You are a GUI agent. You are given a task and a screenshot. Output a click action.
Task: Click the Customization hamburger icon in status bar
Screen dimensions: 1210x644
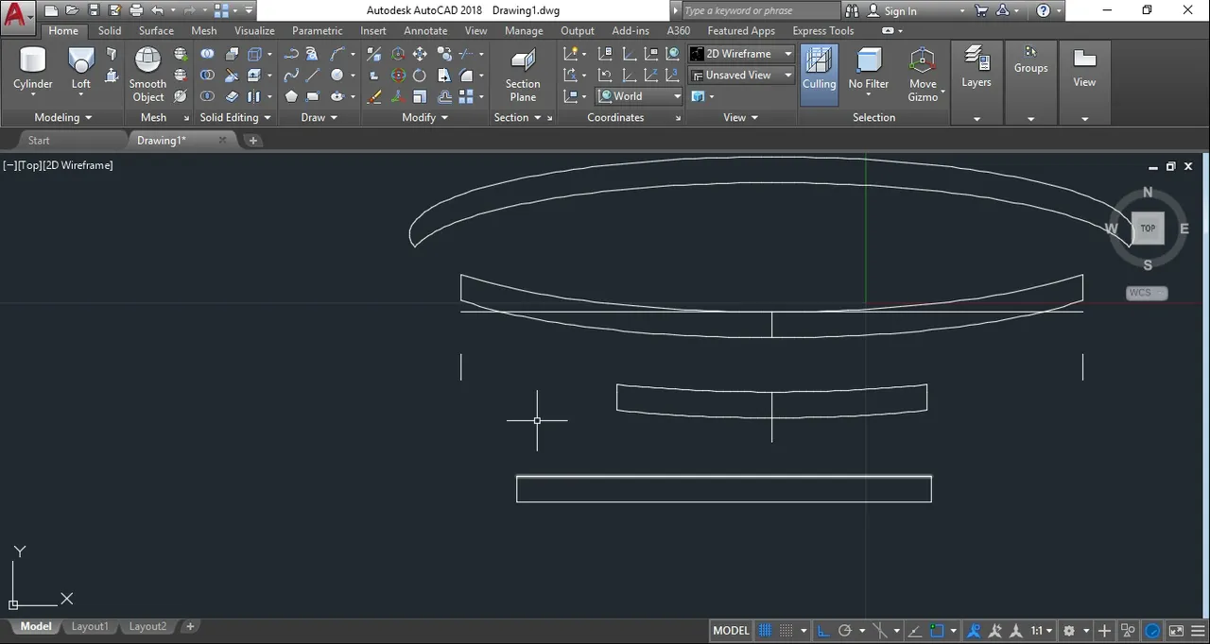tap(1198, 631)
